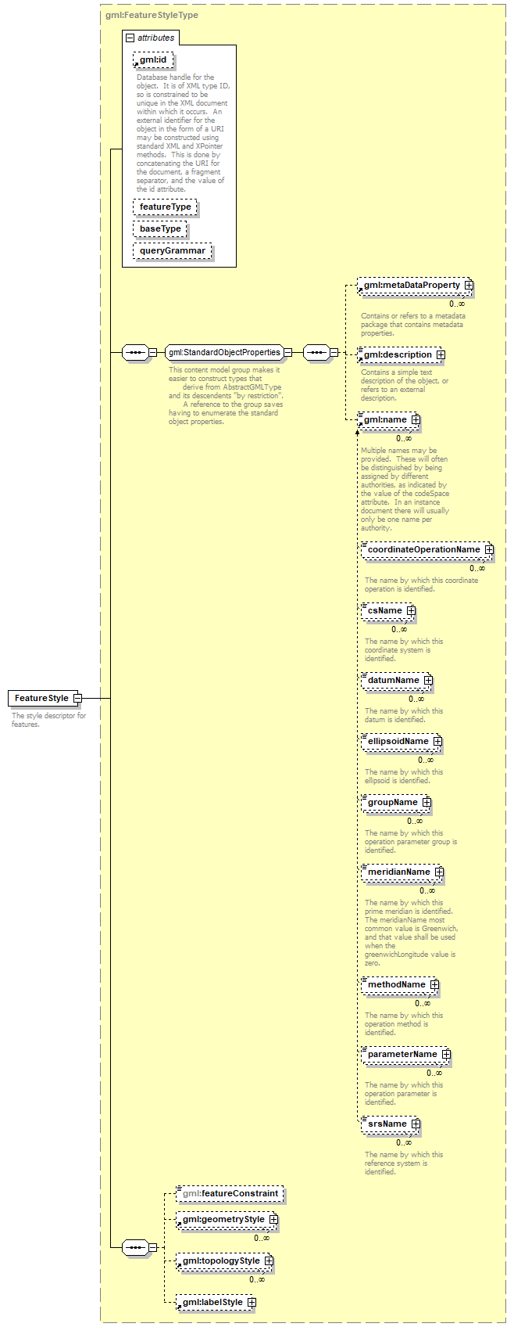Click 'Multiple names may be provided' description
This screenshot has height=1327, width=514.
(405, 489)
